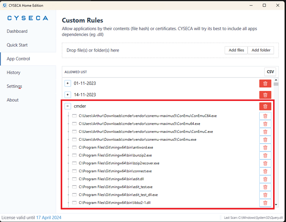Expand the 01-11-2023 group
This screenshot has height=222, width=286.
[x=68, y=83]
